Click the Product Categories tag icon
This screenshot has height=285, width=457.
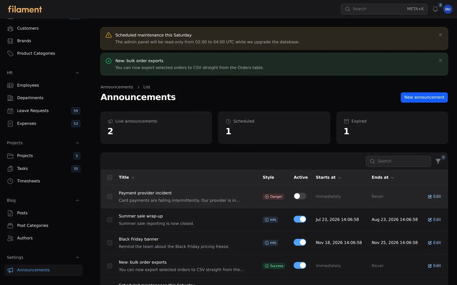10,53
